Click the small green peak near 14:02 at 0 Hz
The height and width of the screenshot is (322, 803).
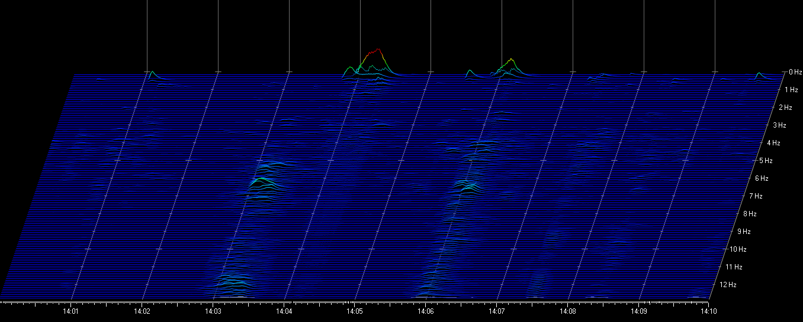tap(152, 73)
